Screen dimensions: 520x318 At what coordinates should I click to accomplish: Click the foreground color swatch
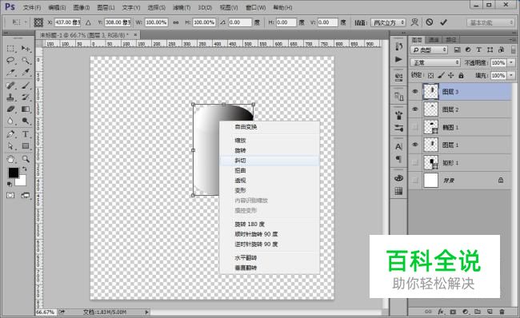point(13,172)
